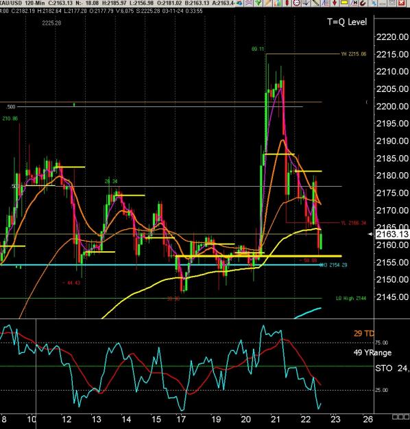Click the green 28.34 swing label
This screenshot has height=429, width=410.
(x=111, y=181)
